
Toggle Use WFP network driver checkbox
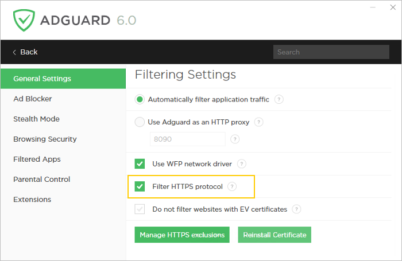click(140, 163)
